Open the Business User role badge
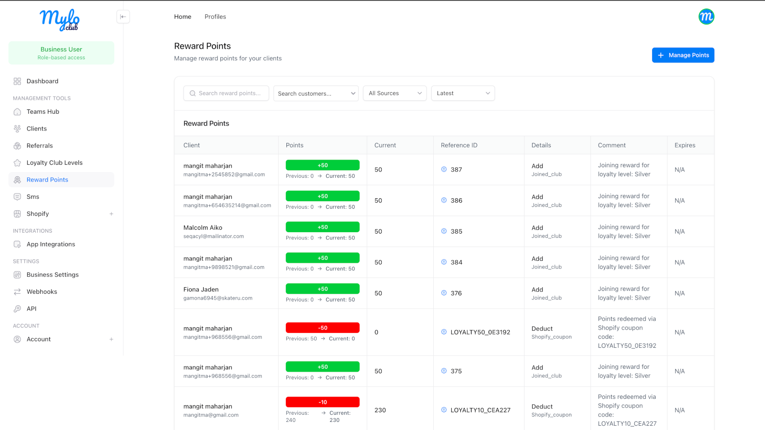Viewport: 765px width, 430px height. click(x=61, y=53)
